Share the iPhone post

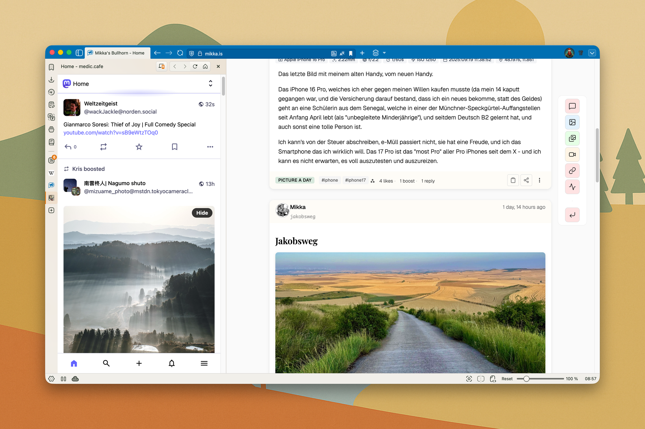(x=526, y=180)
